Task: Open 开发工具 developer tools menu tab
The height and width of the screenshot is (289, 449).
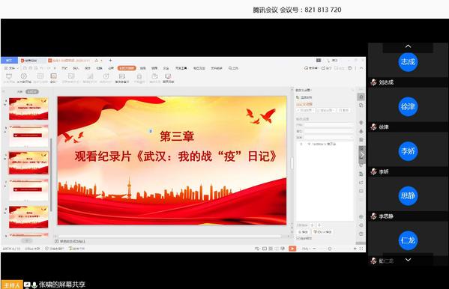Action: [x=181, y=68]
